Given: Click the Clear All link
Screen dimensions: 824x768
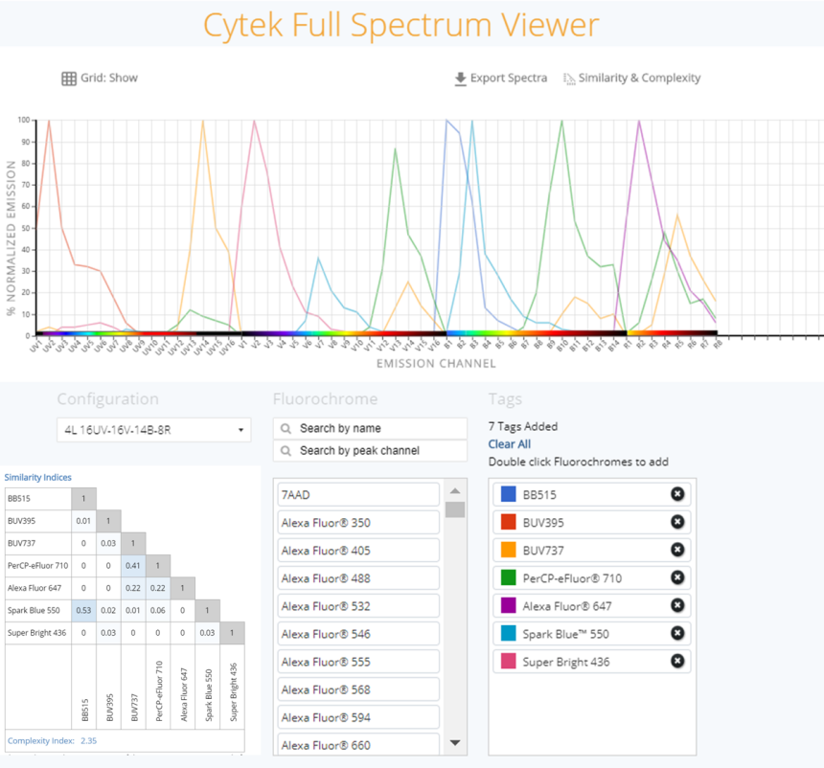Looking at the screenshot, I should click(509, 444).
